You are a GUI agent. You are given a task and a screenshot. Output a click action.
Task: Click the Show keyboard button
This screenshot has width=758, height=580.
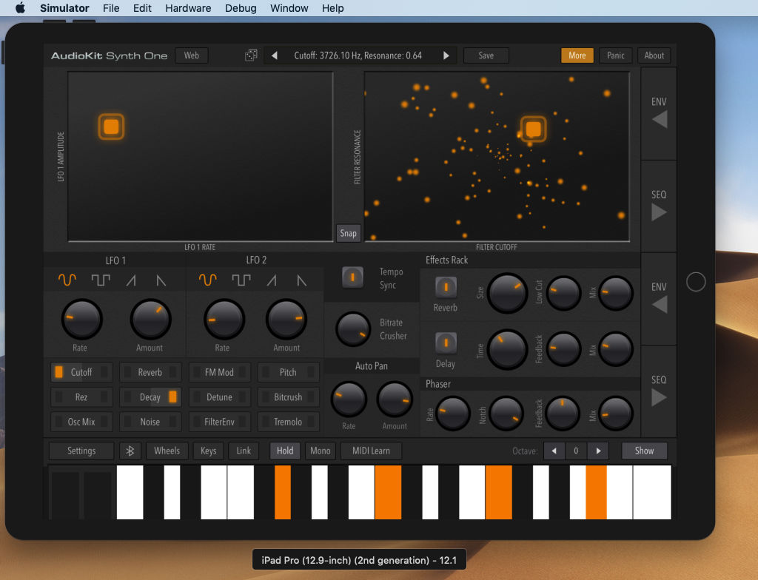tap(644, 451)
